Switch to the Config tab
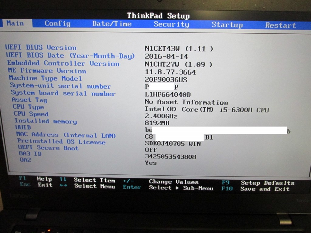 tap(57, 24)
